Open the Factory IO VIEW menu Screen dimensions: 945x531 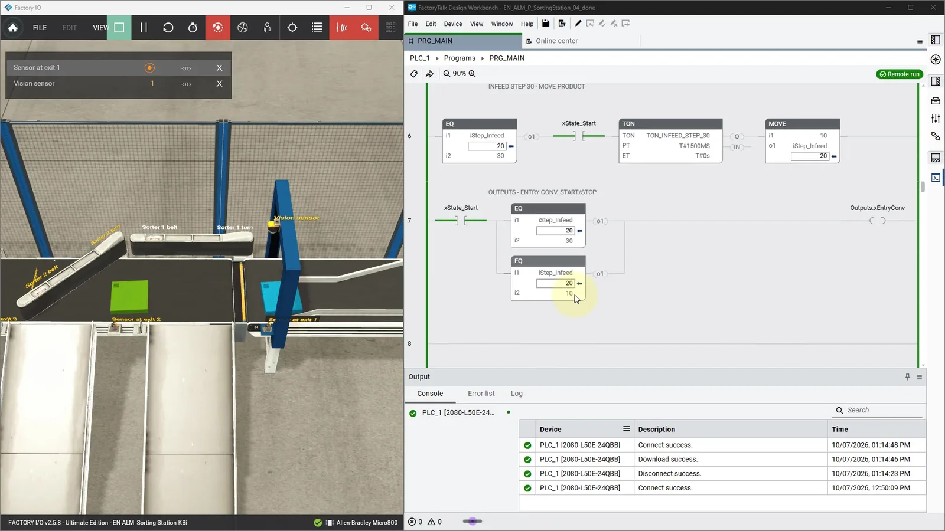100,28
